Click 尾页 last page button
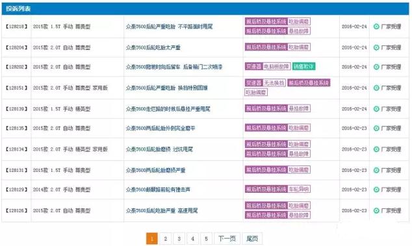The height and width of the screenshot is (246, 412). (252, 239)
